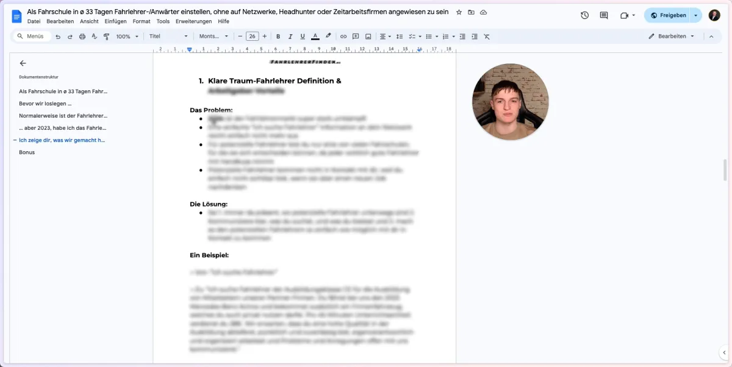Screen dimensions: 732x367
Task: Click the insert image icon
Action: point(368,37)
